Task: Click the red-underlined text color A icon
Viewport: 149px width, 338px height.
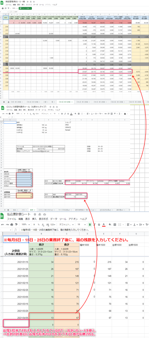Action: pos(104,225)
